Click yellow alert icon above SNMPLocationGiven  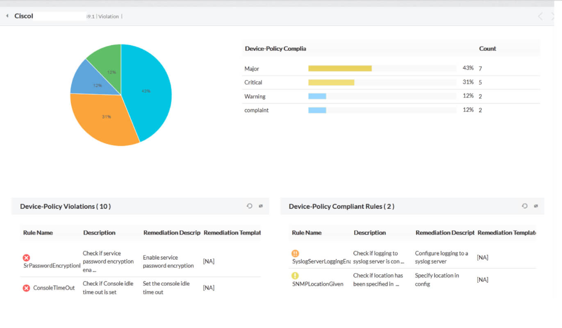coord(295,276)
